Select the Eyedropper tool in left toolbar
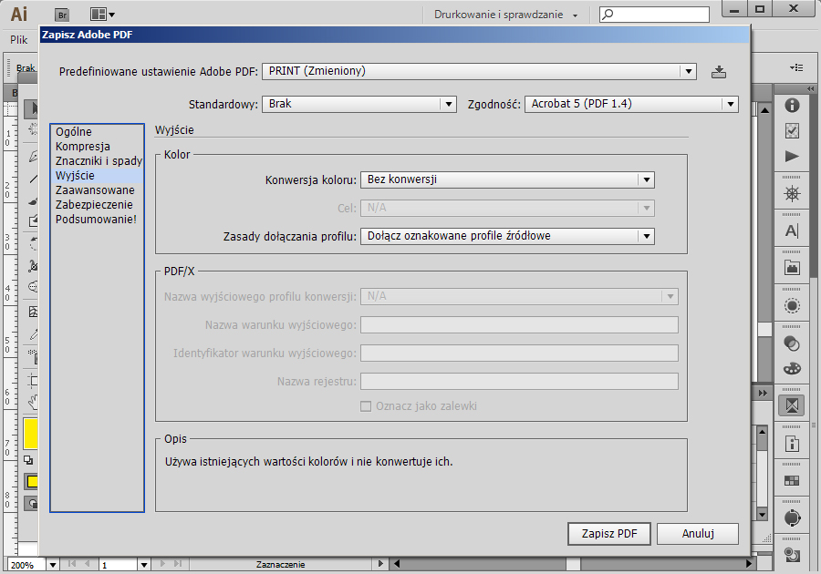The width and height of the screenshot is (821, 574). [33, 334]
